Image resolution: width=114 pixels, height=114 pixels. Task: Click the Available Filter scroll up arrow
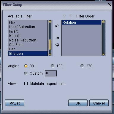pos(50,21)
